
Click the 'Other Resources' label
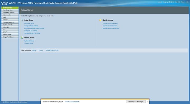26,50
